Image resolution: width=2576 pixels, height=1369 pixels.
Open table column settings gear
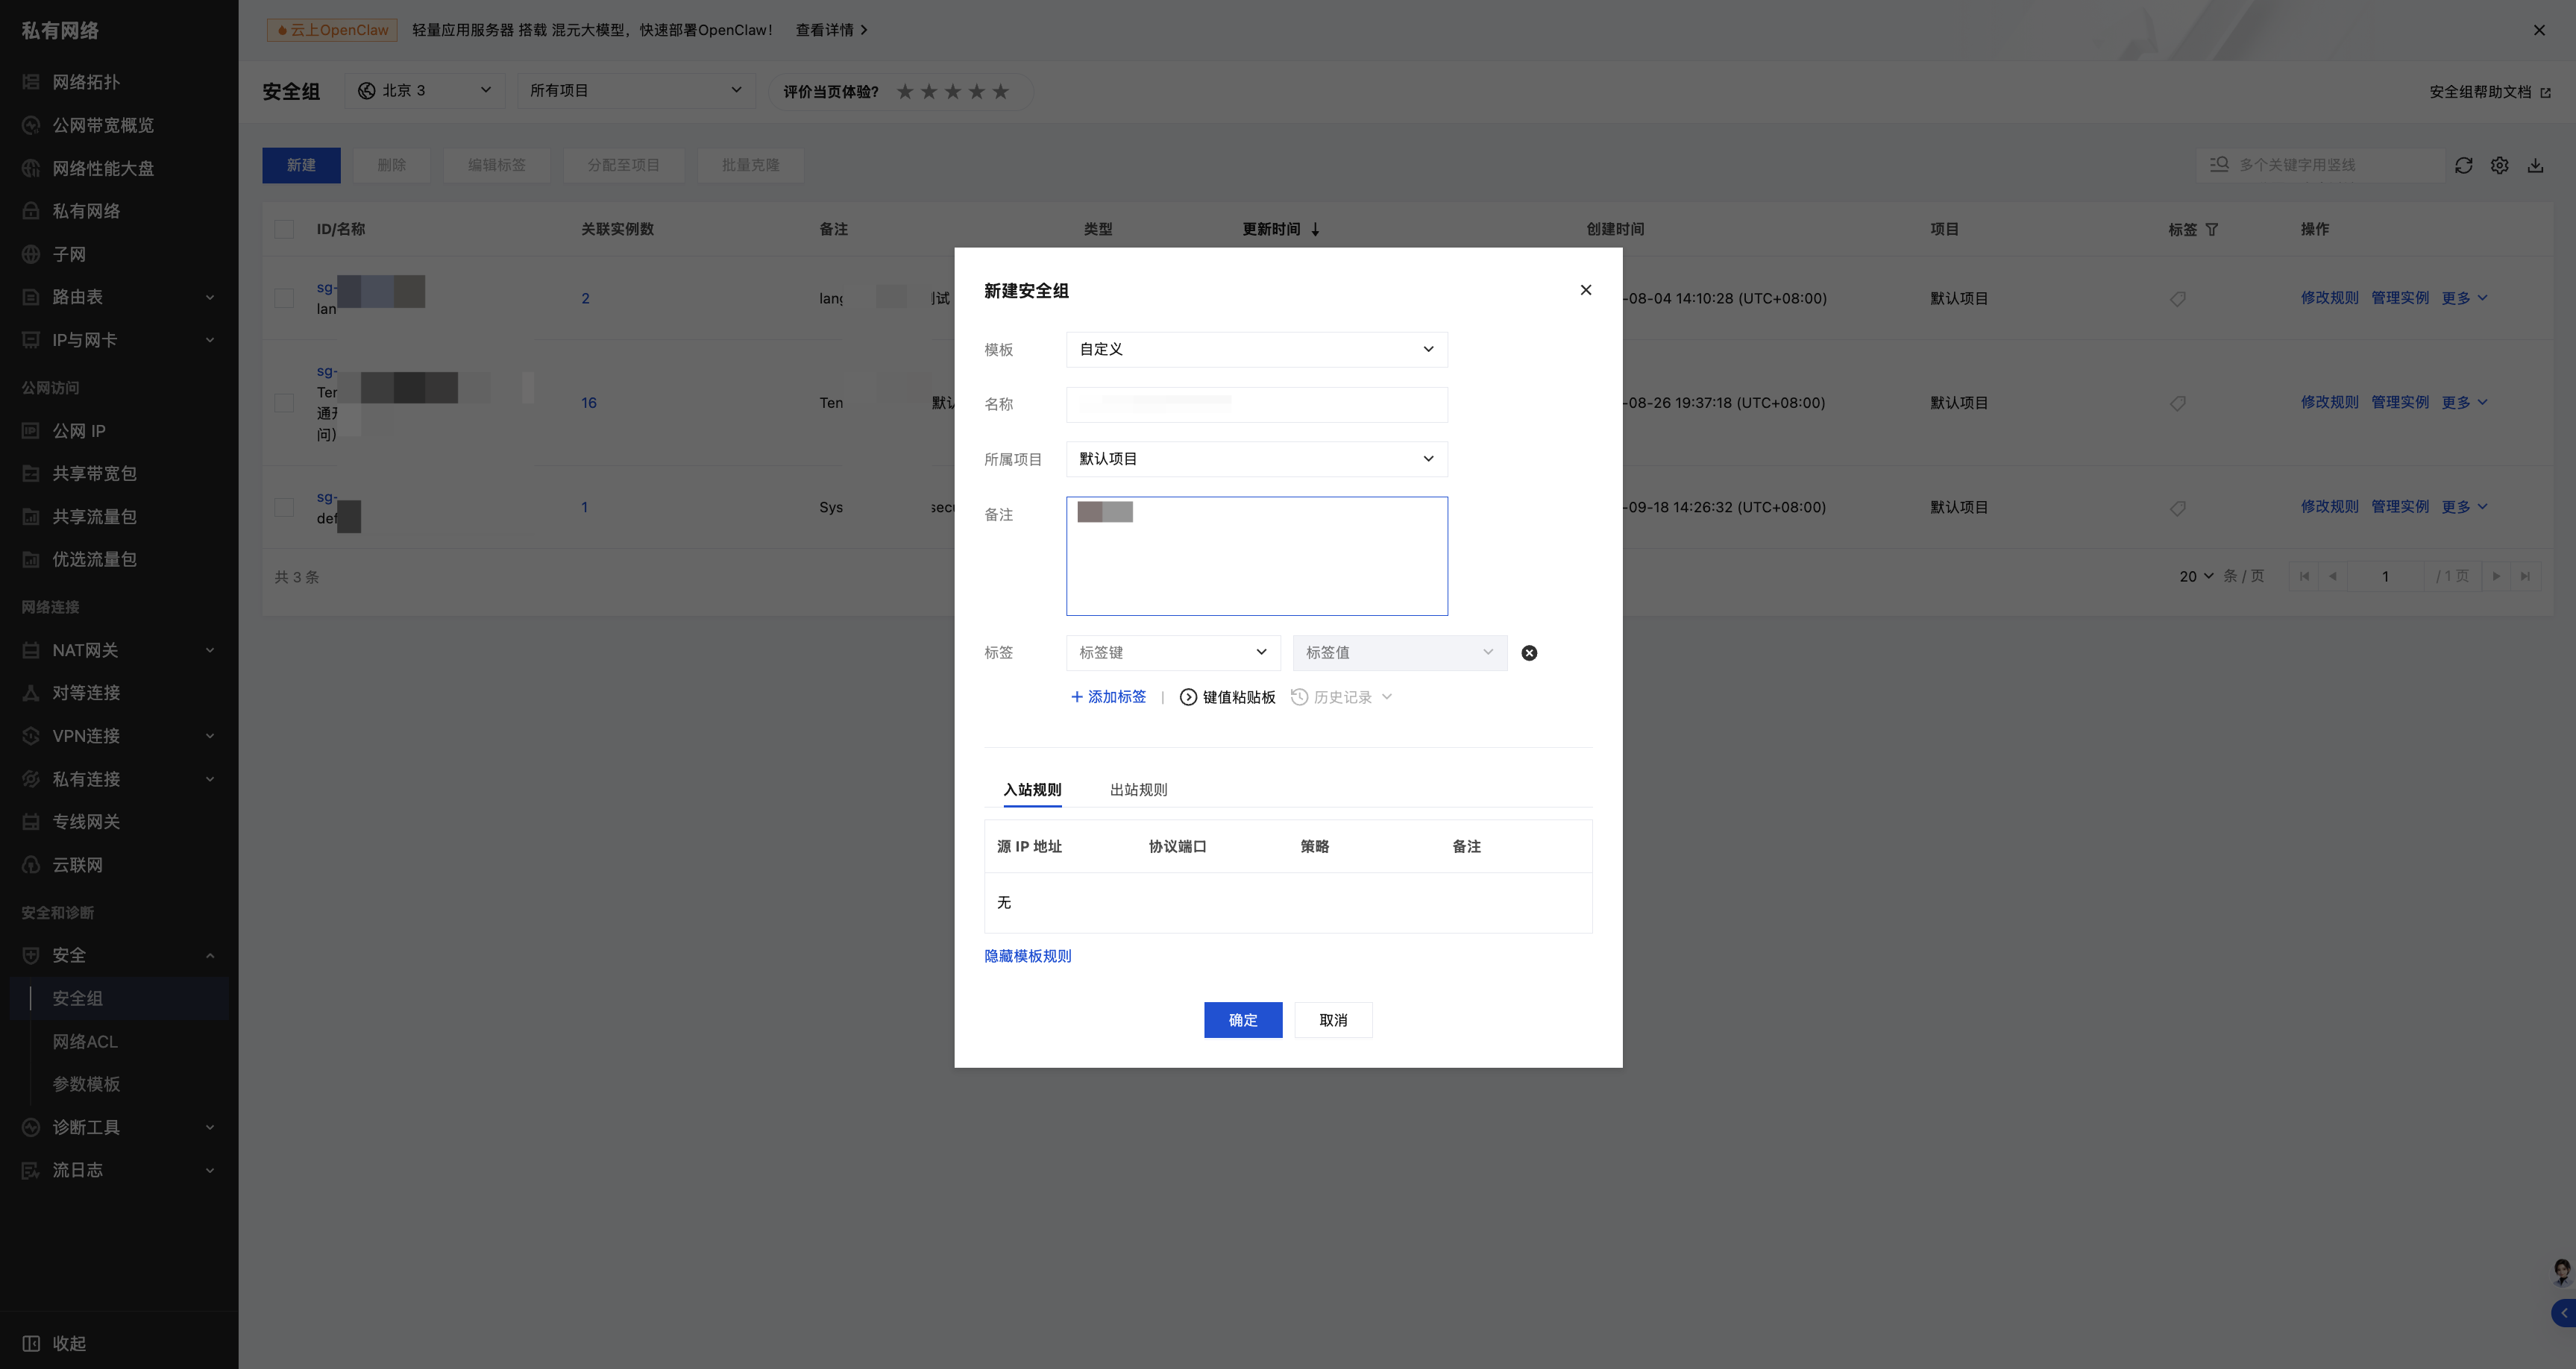(2499, 165)
